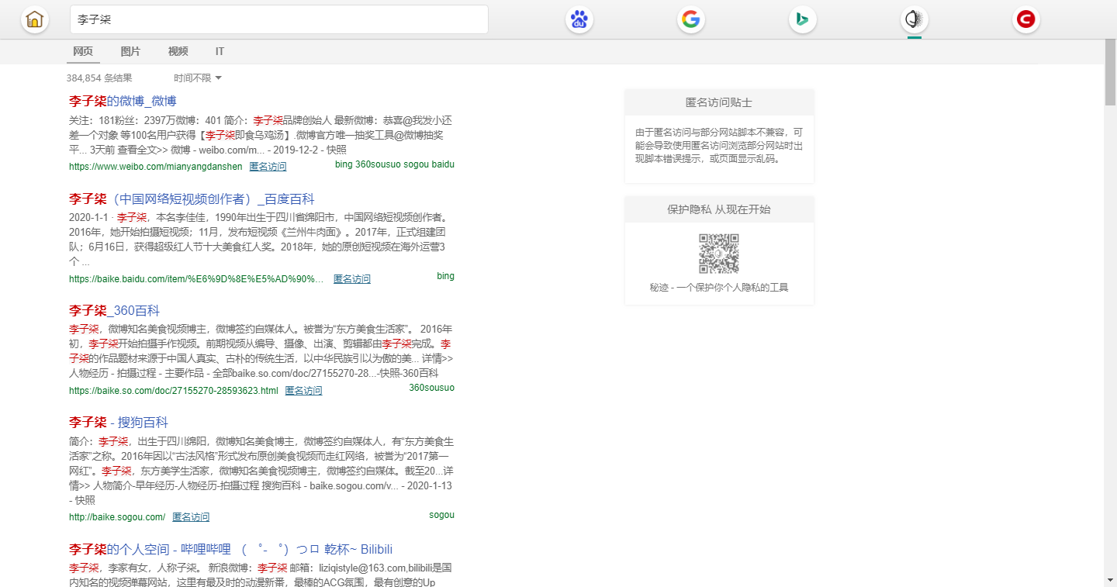The width and height of the screenshot is (1117, 587).
Task: Open the 图片 tab
Action: click(x=130, y=51)
